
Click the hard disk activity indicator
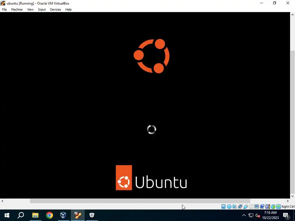223,207
